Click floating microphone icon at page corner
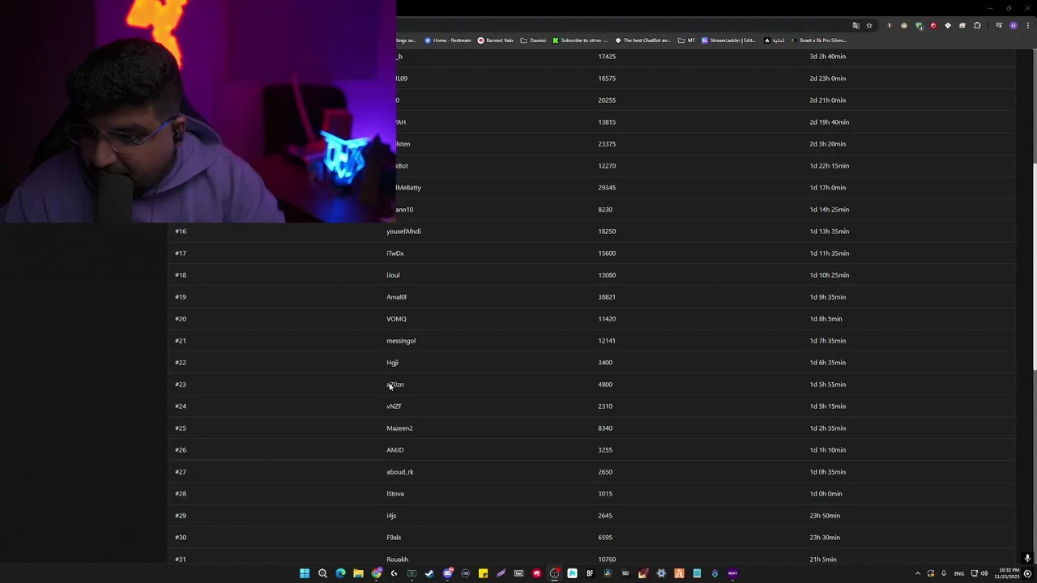Screen dimensions: 1037x583 click(1027, 558)
